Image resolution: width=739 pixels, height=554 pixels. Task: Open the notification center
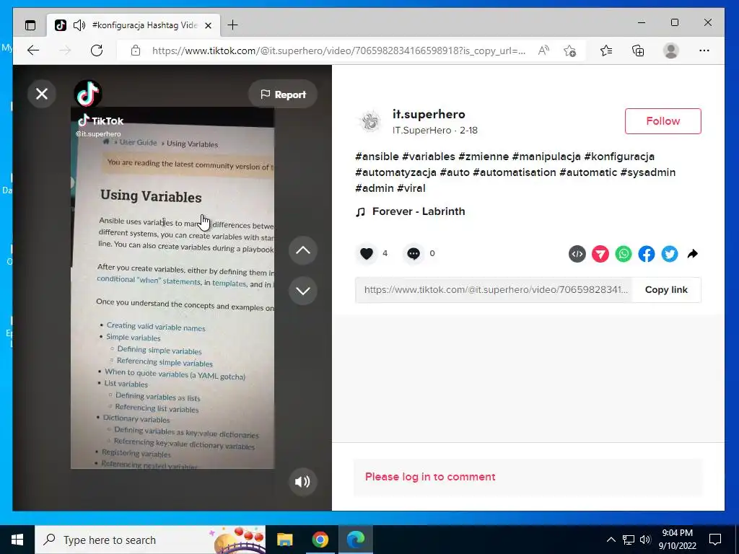tap(715, 540)
